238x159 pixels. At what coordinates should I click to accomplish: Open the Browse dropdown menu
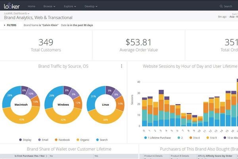tap(50, 6)
